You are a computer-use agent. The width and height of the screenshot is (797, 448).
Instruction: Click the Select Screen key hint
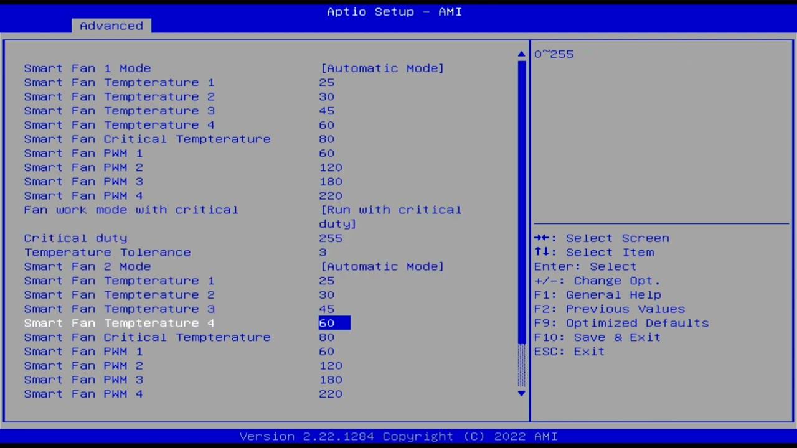coord(601,238)
